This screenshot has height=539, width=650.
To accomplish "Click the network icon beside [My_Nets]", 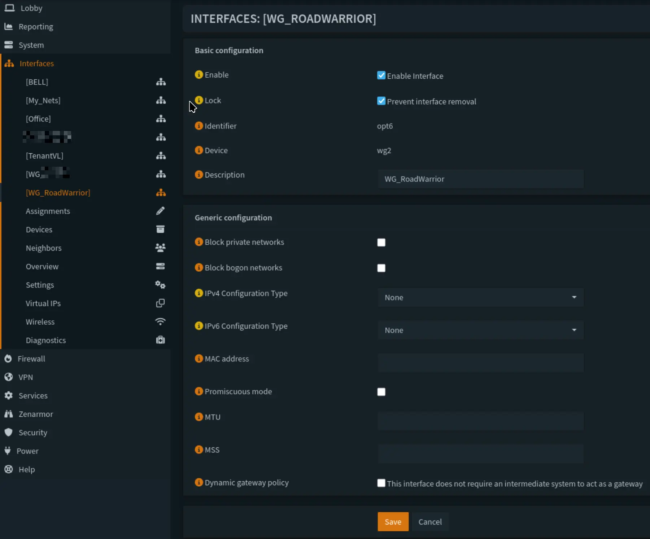I will tap(161, 100).
